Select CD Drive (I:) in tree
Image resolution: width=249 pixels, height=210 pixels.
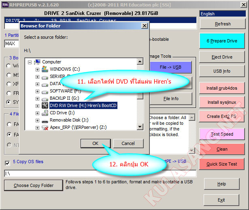pyautogui.click(x=62, y=113)
